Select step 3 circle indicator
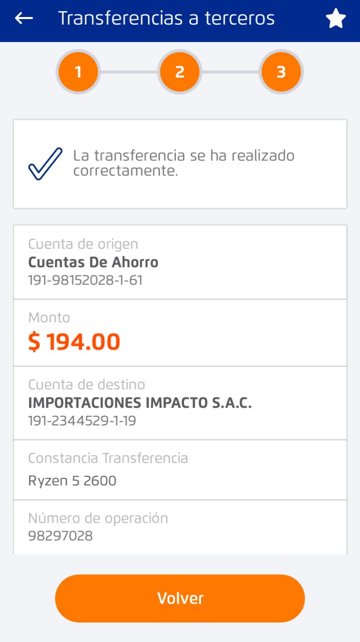Viewport: 360px width, 642px height. [x=281, y=72]
